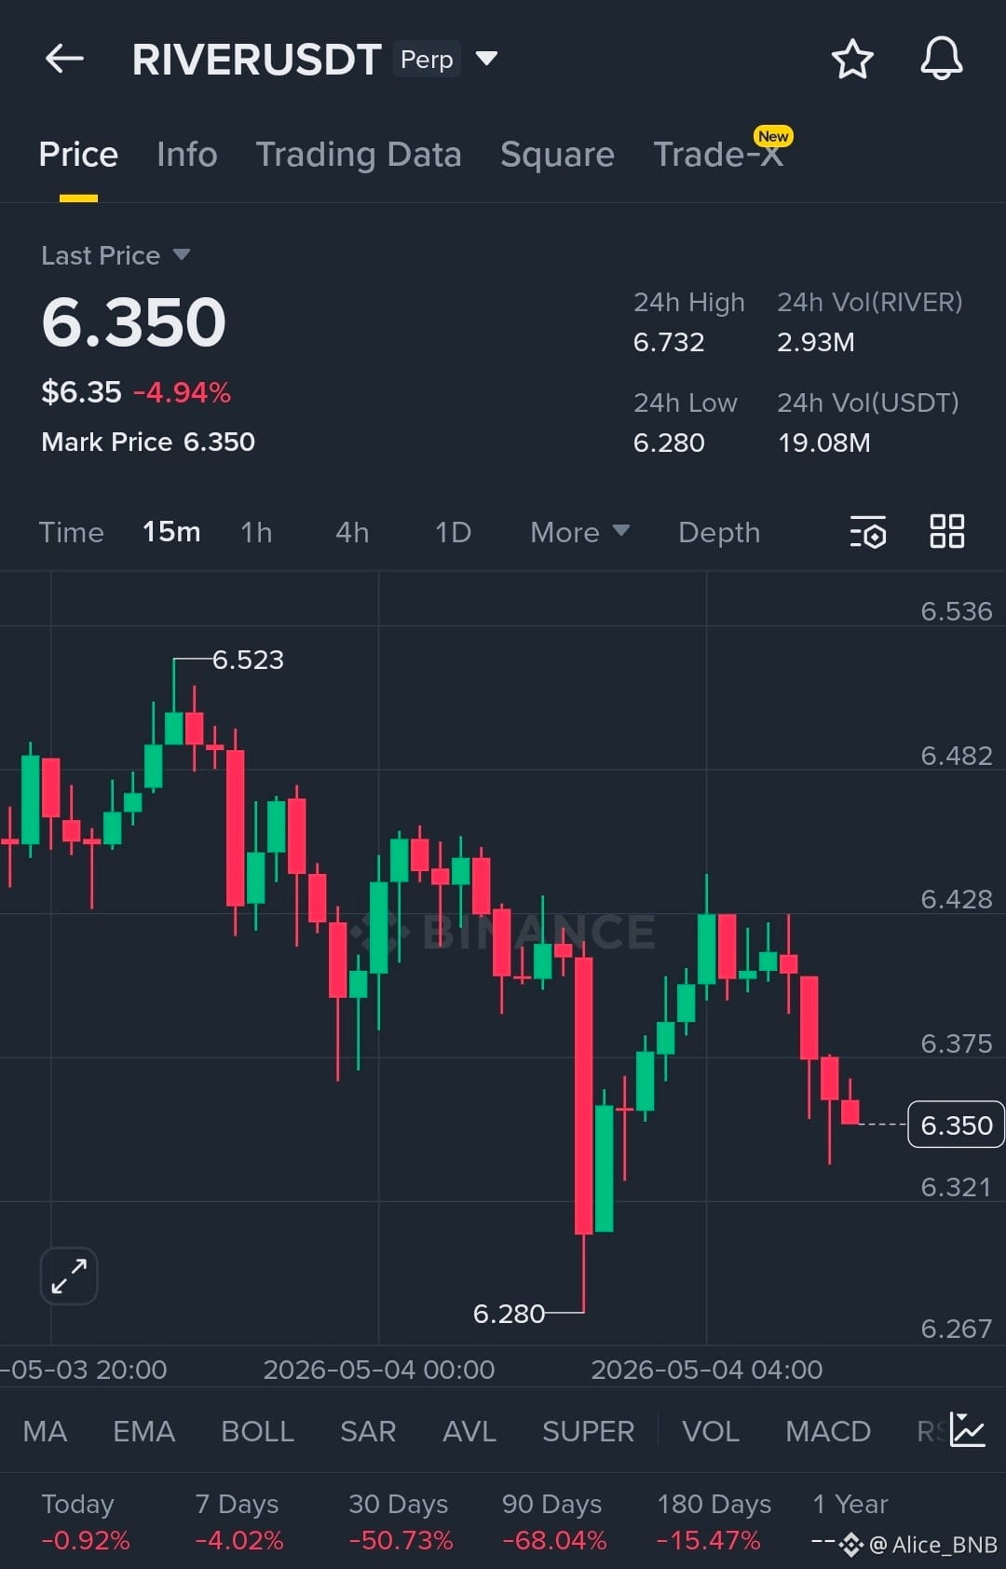
Task: Add RIVERUSDT to favorites with star icon
Action: click(x=851, y=60)
